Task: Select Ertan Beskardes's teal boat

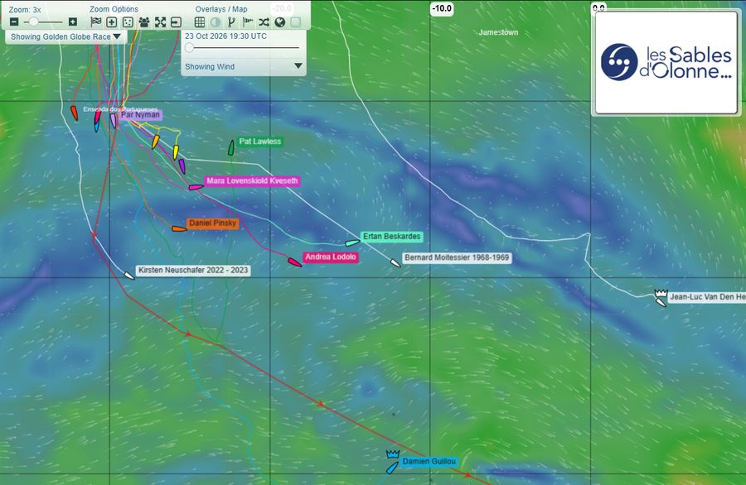Action: [x=352, y=242]
